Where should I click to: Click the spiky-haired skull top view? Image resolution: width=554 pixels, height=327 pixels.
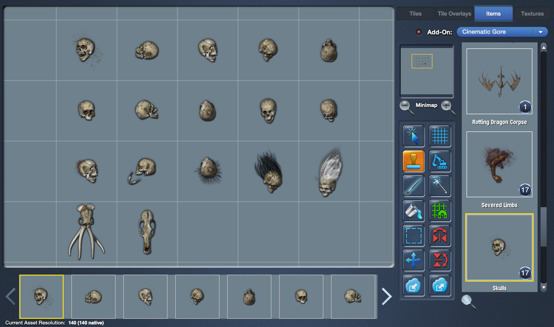tap(208, 171)
